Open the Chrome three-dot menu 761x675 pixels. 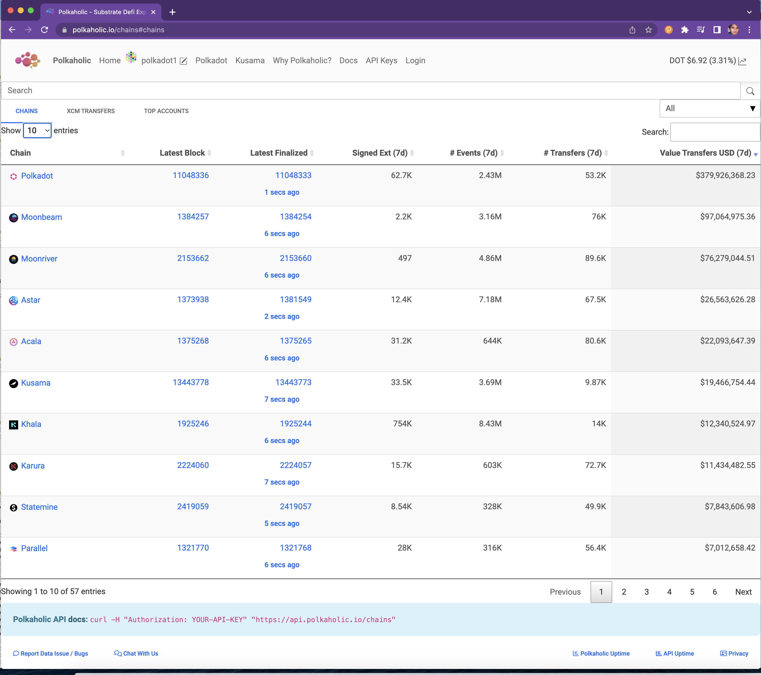(749, 30)
